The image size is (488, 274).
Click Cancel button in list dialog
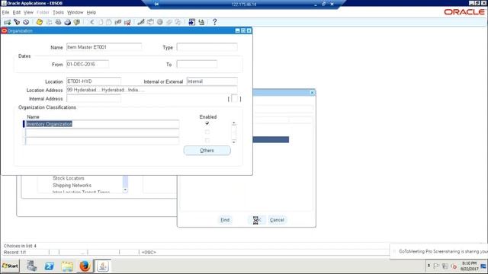277,220
